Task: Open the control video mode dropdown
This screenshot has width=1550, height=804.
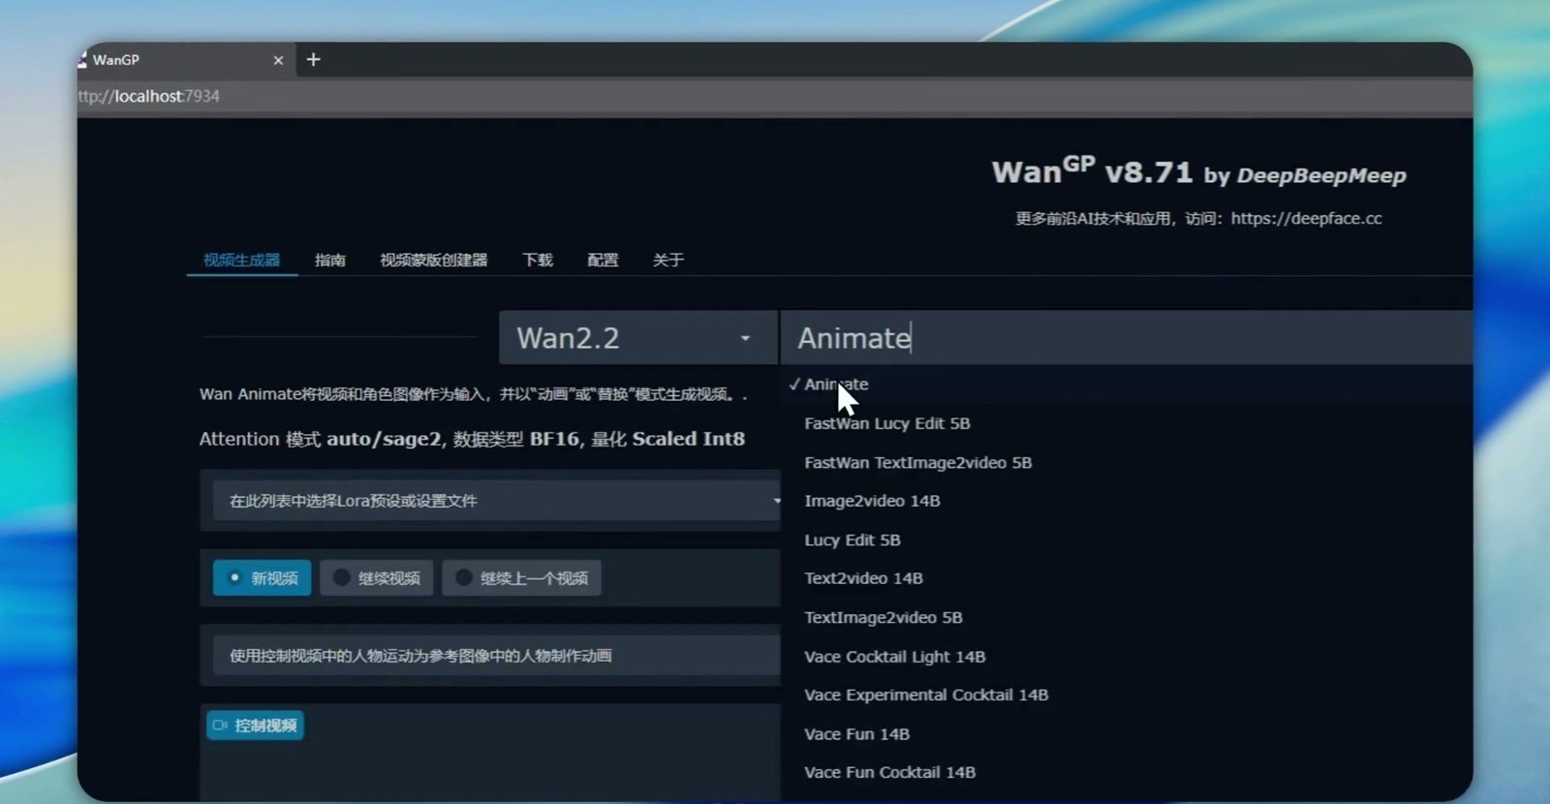Action: point(494,656)
